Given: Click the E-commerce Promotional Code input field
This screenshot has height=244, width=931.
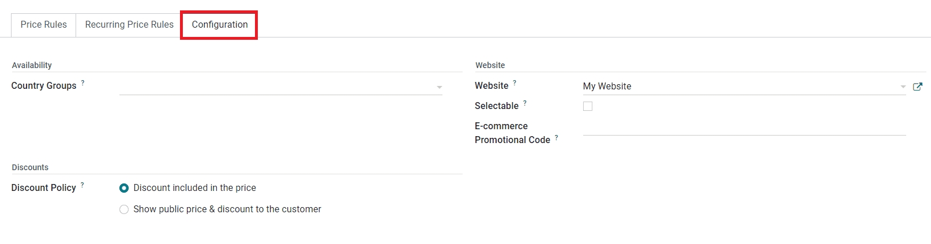Looking at the screenshot, I should 744,127.
